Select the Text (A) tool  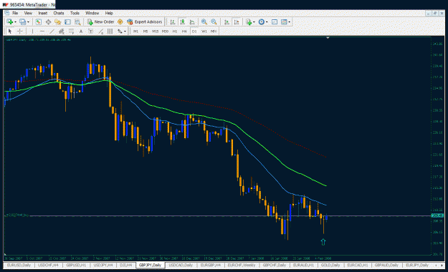point(81,31)
